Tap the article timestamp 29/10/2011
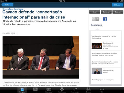Screen dimensions: 124x93 click(10, 33)
